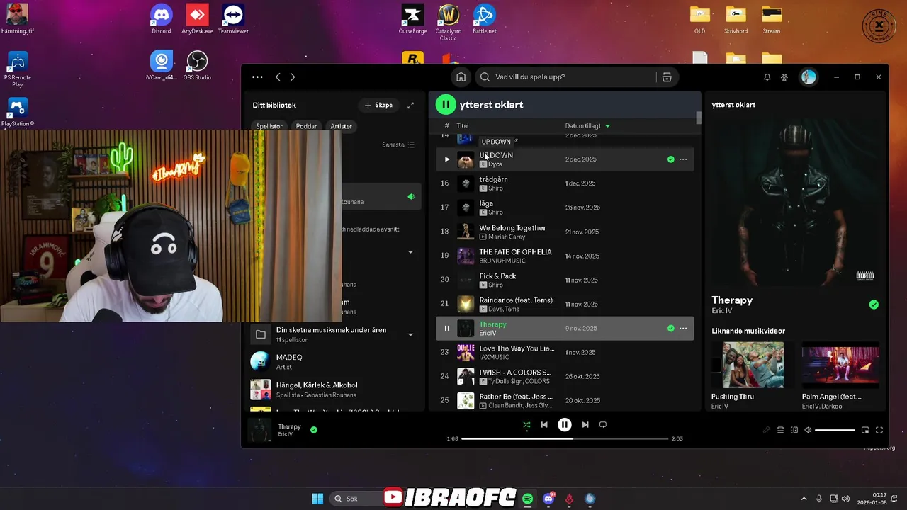The image size is (907, 510).
Task: Select We Belong Together by Mariah Carey
Action: tap(565, 232)
